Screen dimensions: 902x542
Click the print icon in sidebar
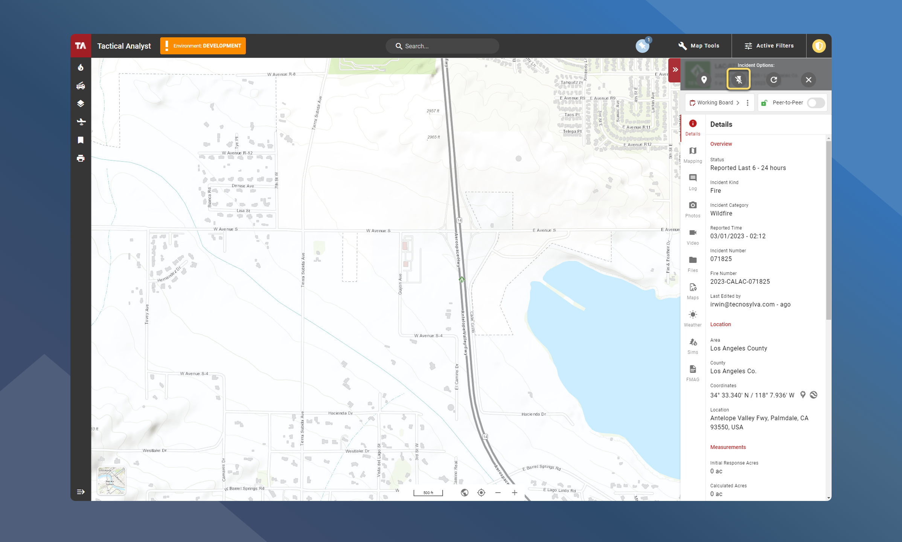point(81,158)
